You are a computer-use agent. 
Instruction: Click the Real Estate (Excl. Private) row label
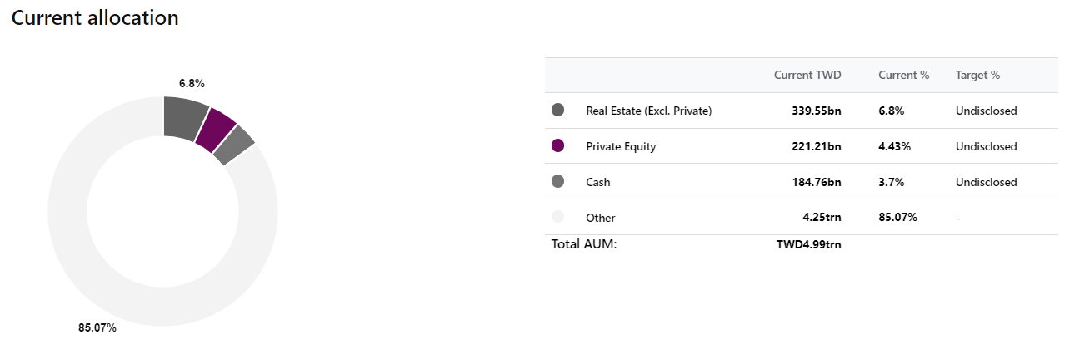click(648, 111)
